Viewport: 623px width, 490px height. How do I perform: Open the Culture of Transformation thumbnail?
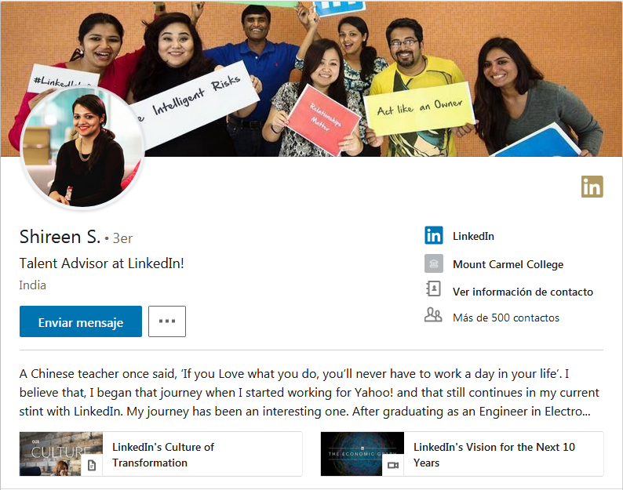pyautogui.click(x=60, y=453)
